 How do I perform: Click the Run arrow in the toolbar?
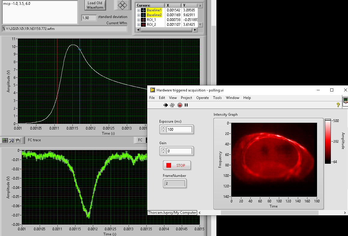tap(165, 105)
